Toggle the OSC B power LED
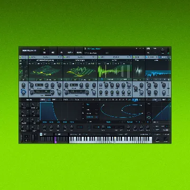 point(65,57)
